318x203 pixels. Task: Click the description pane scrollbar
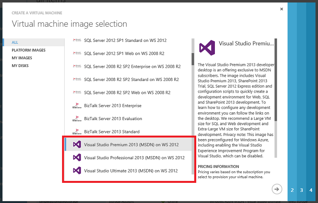coord(276,80)
